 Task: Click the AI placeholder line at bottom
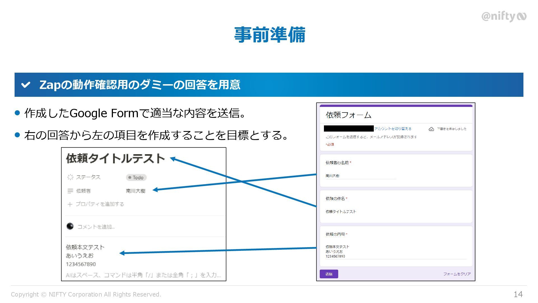click(143, 275)
